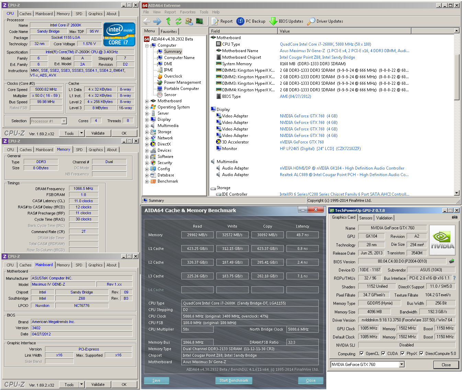Image resolution: width=464 pixels, height=391 pixels.
Task: Click scroll-up arrow of AIDA64 list
Action: click(457, 31)
